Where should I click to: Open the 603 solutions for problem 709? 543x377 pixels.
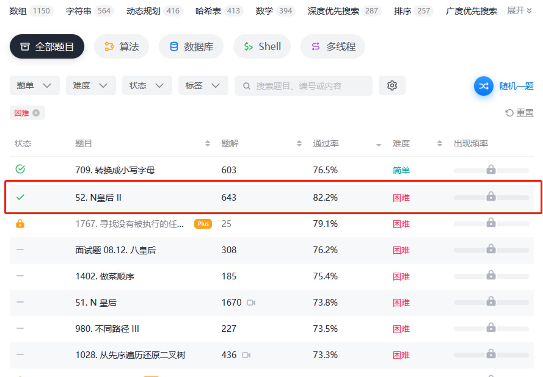click(x=229, y=170)
